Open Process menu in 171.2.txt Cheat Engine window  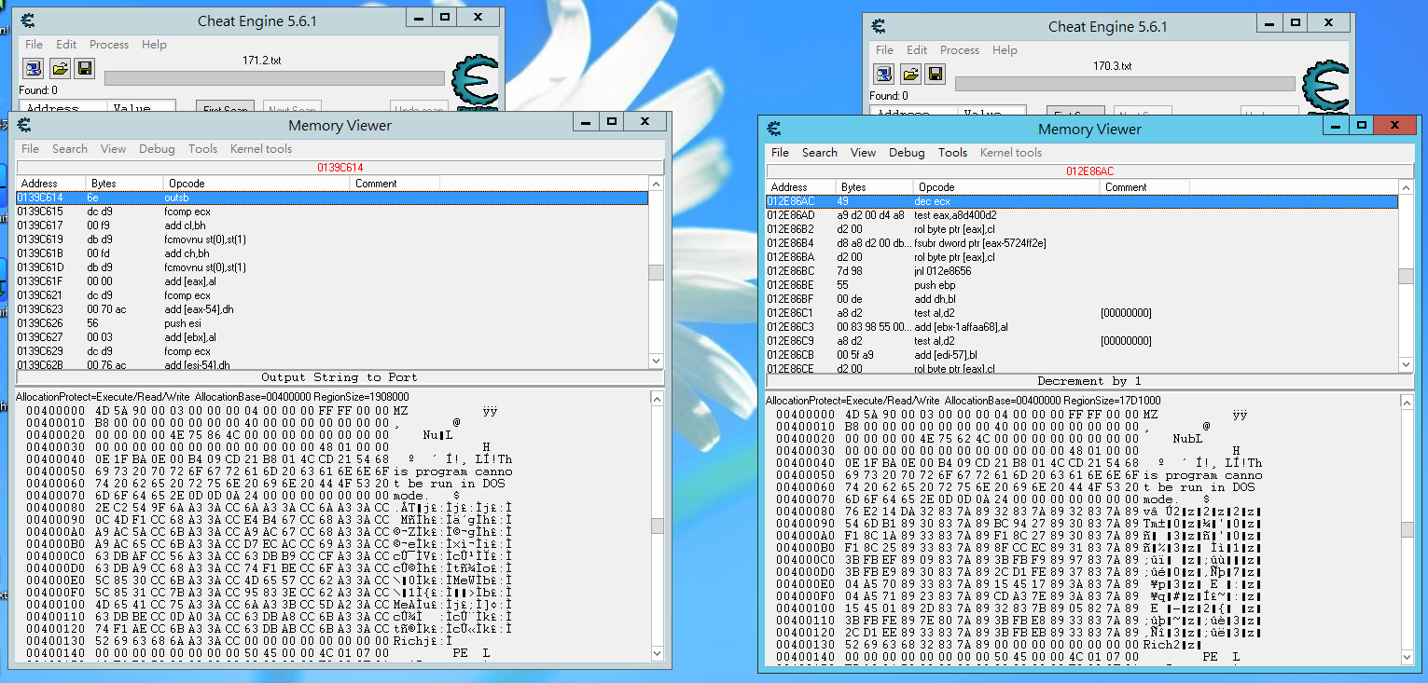click(x=109, y=45)
